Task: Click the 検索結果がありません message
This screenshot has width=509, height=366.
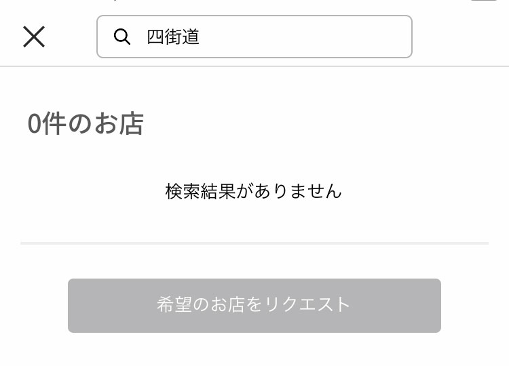Action: pyautogui.click(x=254, y=191)
